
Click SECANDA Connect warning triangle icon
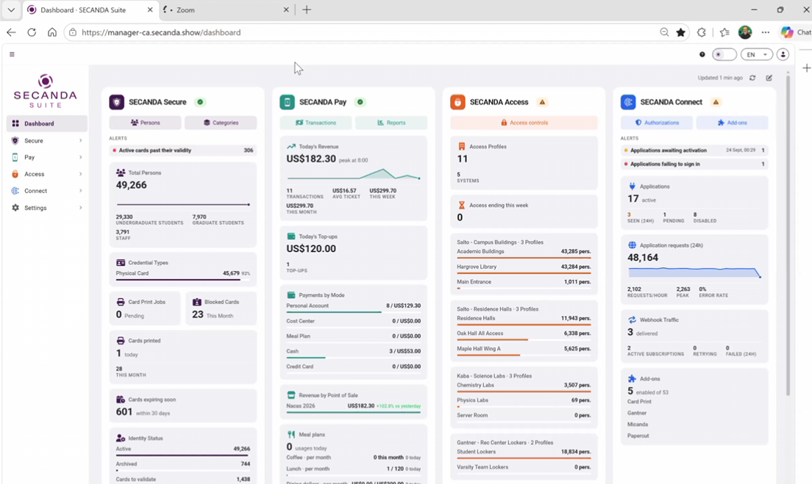(x=716, y=102)
